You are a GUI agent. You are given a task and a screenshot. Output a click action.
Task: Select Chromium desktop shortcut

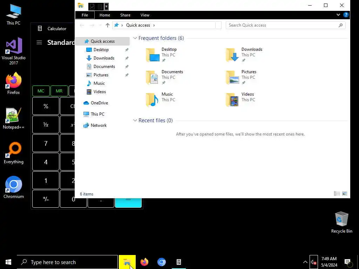click(x=14, y=187)
